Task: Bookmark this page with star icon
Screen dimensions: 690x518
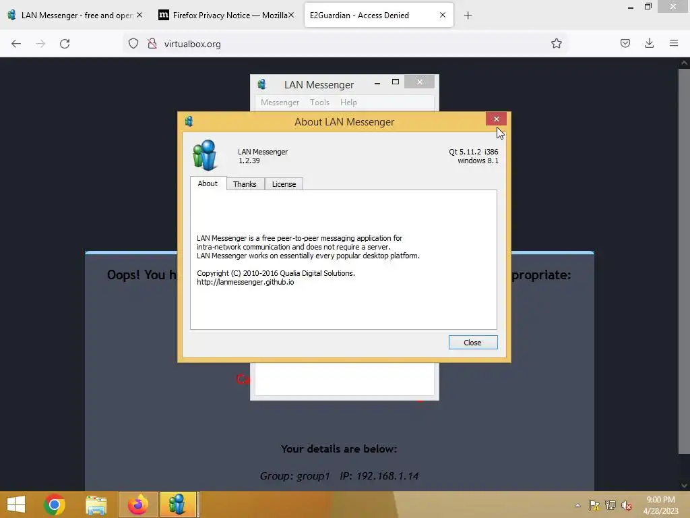Action: (556, 43)
